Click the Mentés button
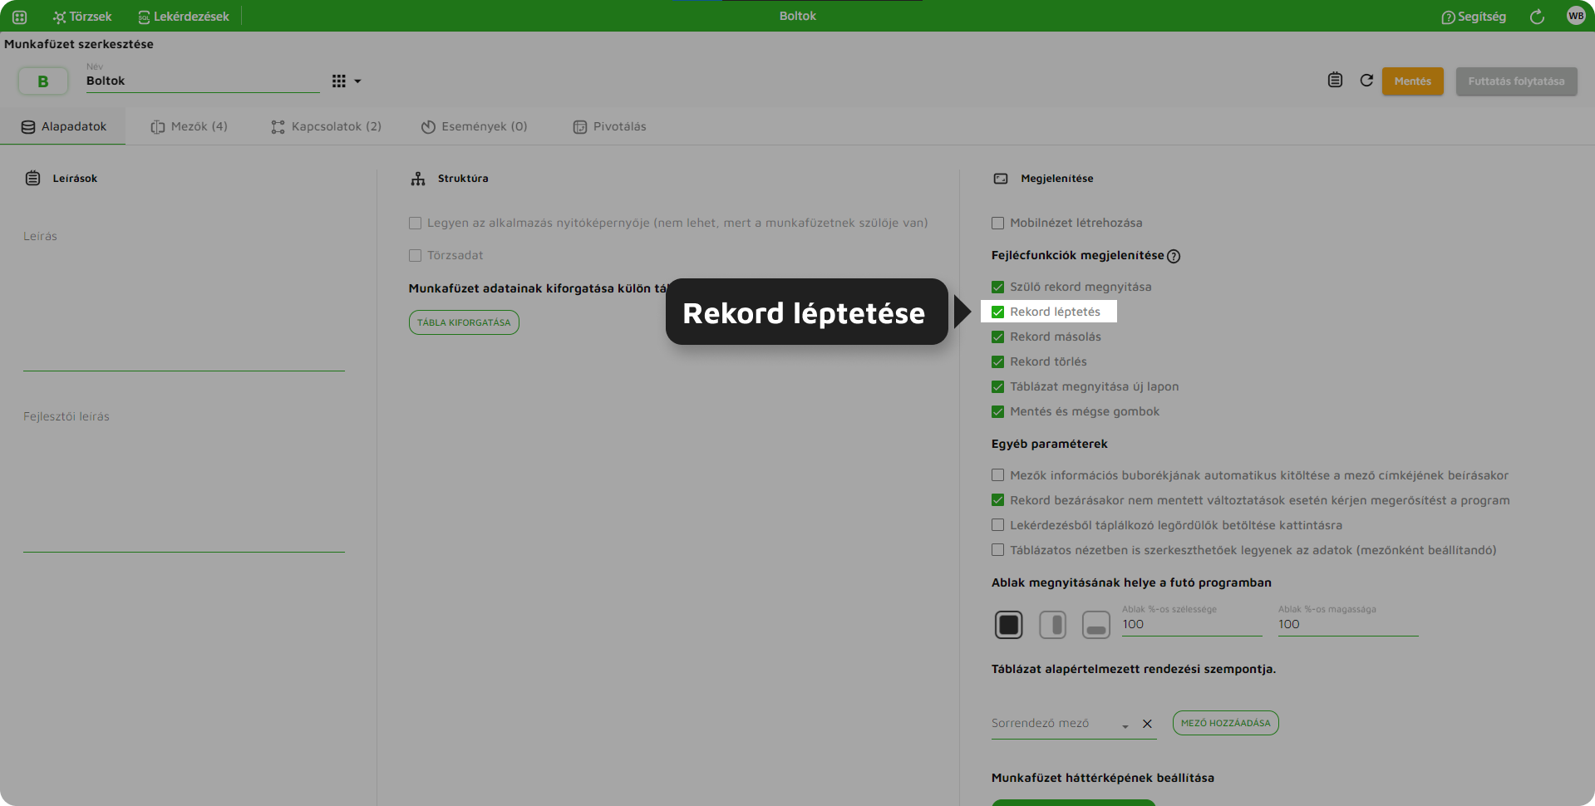Screen dimensions: 1595x806 [x=1413, y=81]
